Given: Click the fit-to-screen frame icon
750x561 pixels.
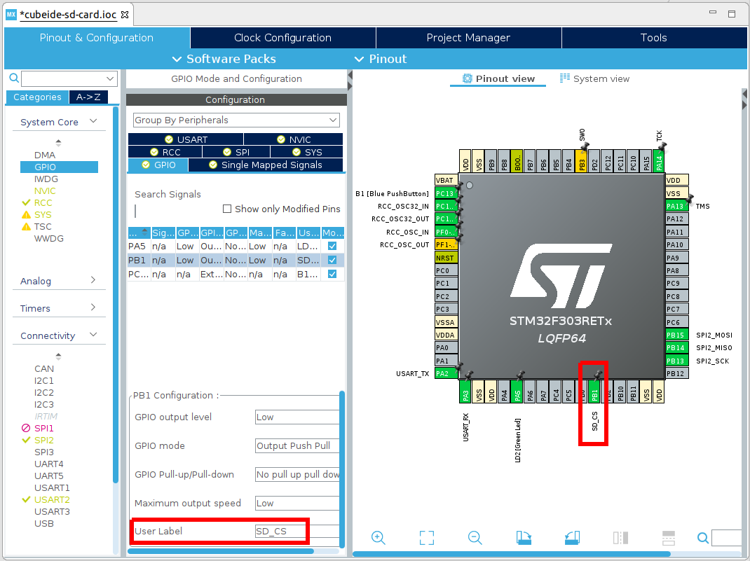Looking at the screenshot, I should (427, 537).
